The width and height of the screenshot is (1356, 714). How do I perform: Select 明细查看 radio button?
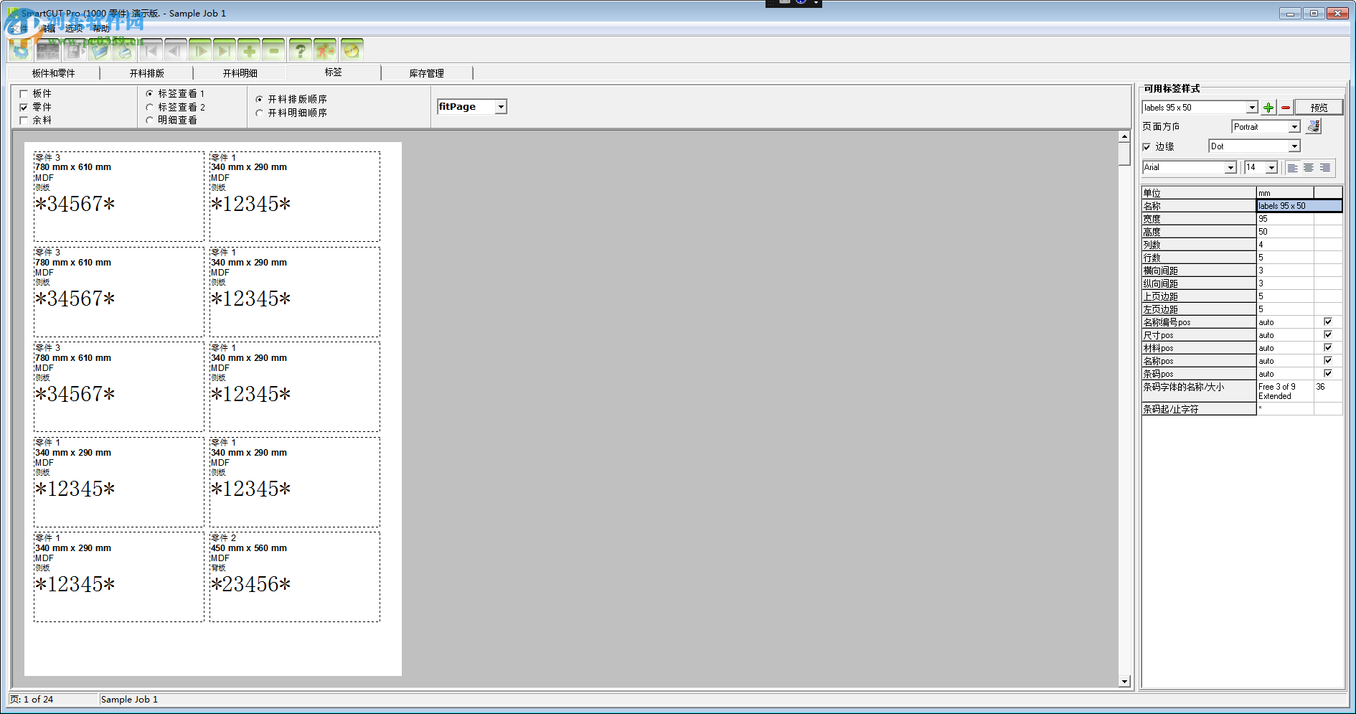149,121
